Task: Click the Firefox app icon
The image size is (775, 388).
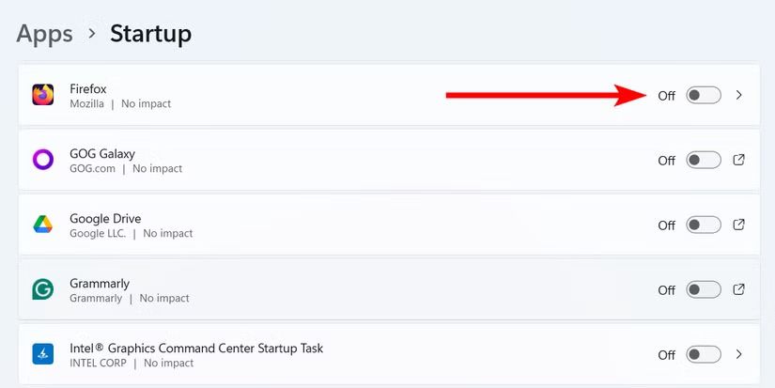Action: 43,95
